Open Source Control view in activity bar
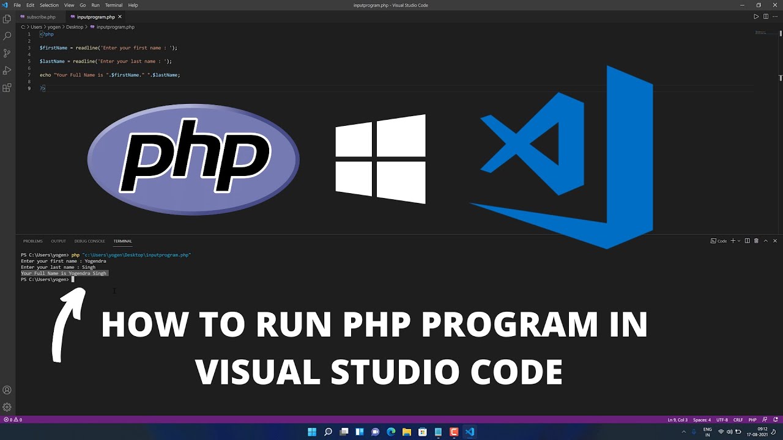 tap(7, 53)
